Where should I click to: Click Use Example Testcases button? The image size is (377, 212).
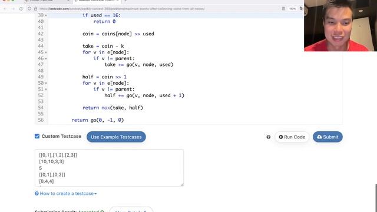click(116, 137)
